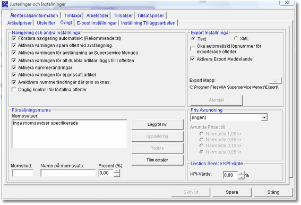Close the Justeringar och Inställningar window
Screen dimensions: 301x205
pos(287,3)
